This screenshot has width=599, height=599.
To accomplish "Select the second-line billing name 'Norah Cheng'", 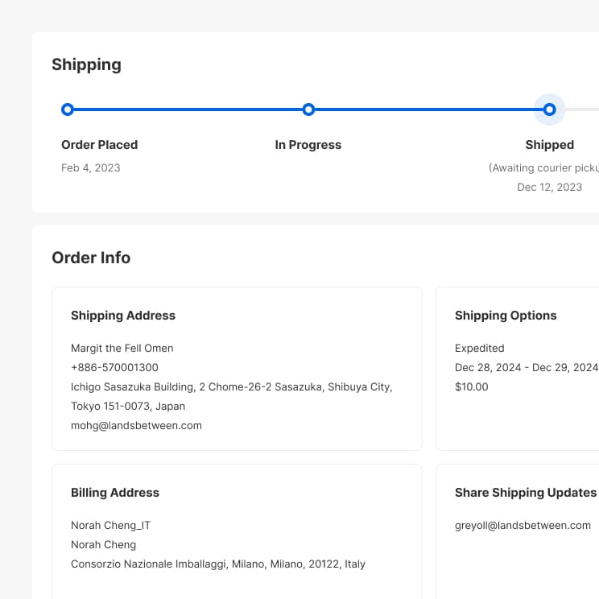I will 104,545.
